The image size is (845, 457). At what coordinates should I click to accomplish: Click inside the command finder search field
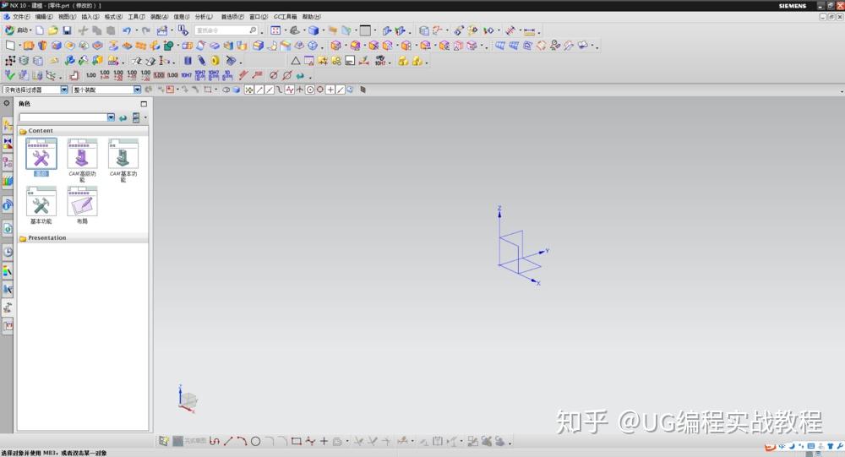(x=221, y=30)
